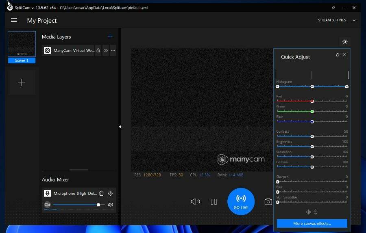The height and width of the screenshot is (233, 366).
Task: Toggle the Quick Adjust brightness icon
Action: [x=345, y=42]
